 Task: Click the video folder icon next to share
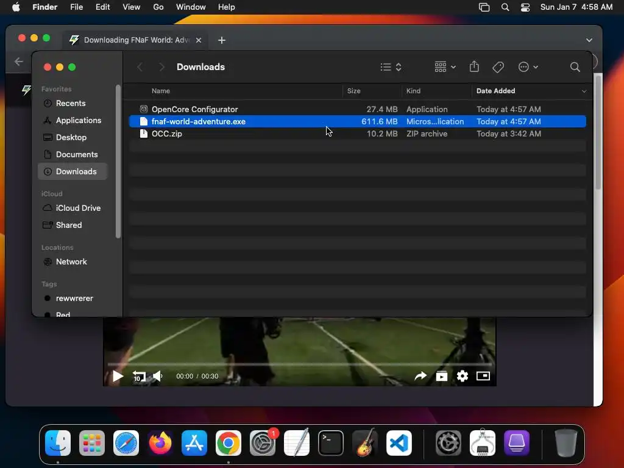tap(441, 376)
